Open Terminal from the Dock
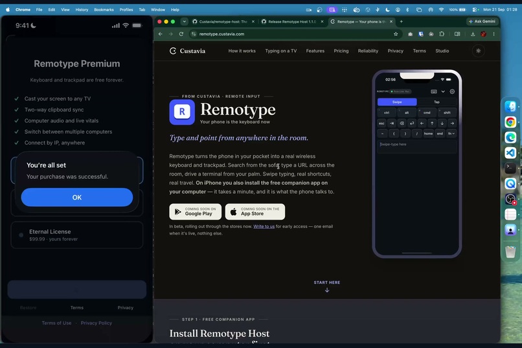This screenshot has height=348, width=522. click(510, 168)
